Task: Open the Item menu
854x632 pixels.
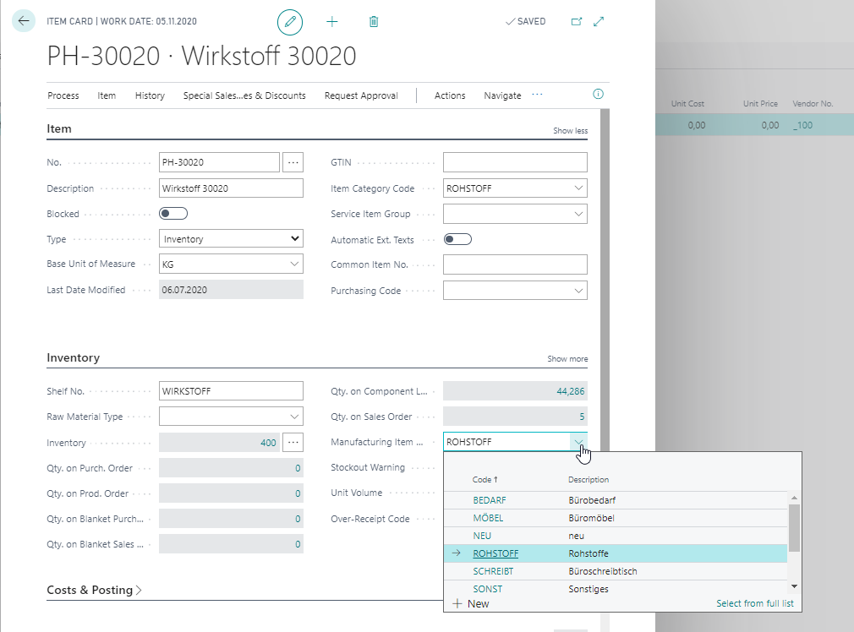Action: (107, 95)
